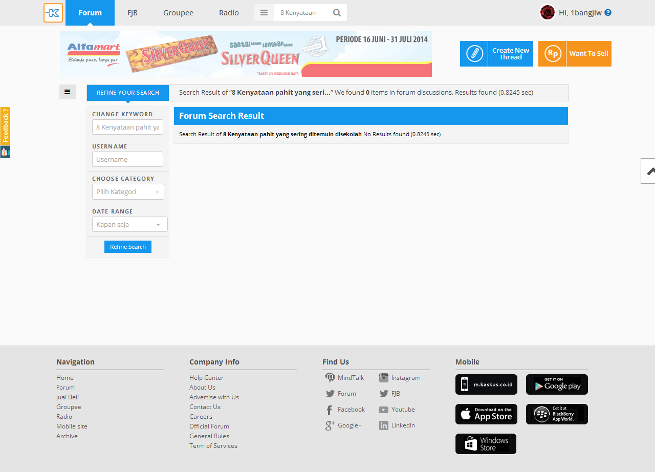
Task: Switch to the FJB tab
Action: 133,13
